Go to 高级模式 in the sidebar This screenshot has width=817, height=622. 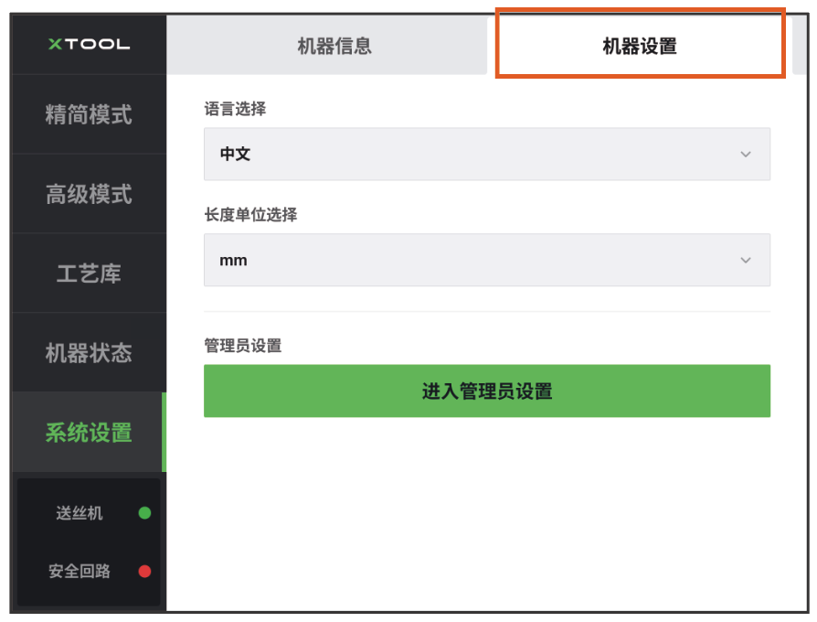tap(89, 195)
